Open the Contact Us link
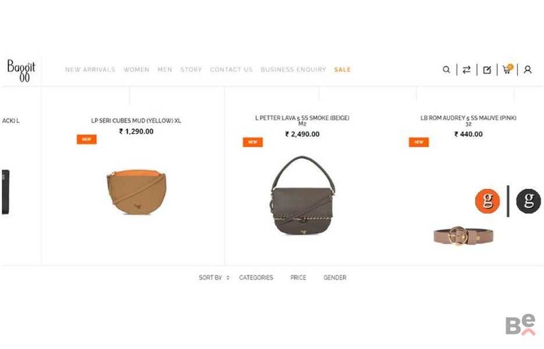Viewport: 544px width, 349px height. tap(232, 70)
